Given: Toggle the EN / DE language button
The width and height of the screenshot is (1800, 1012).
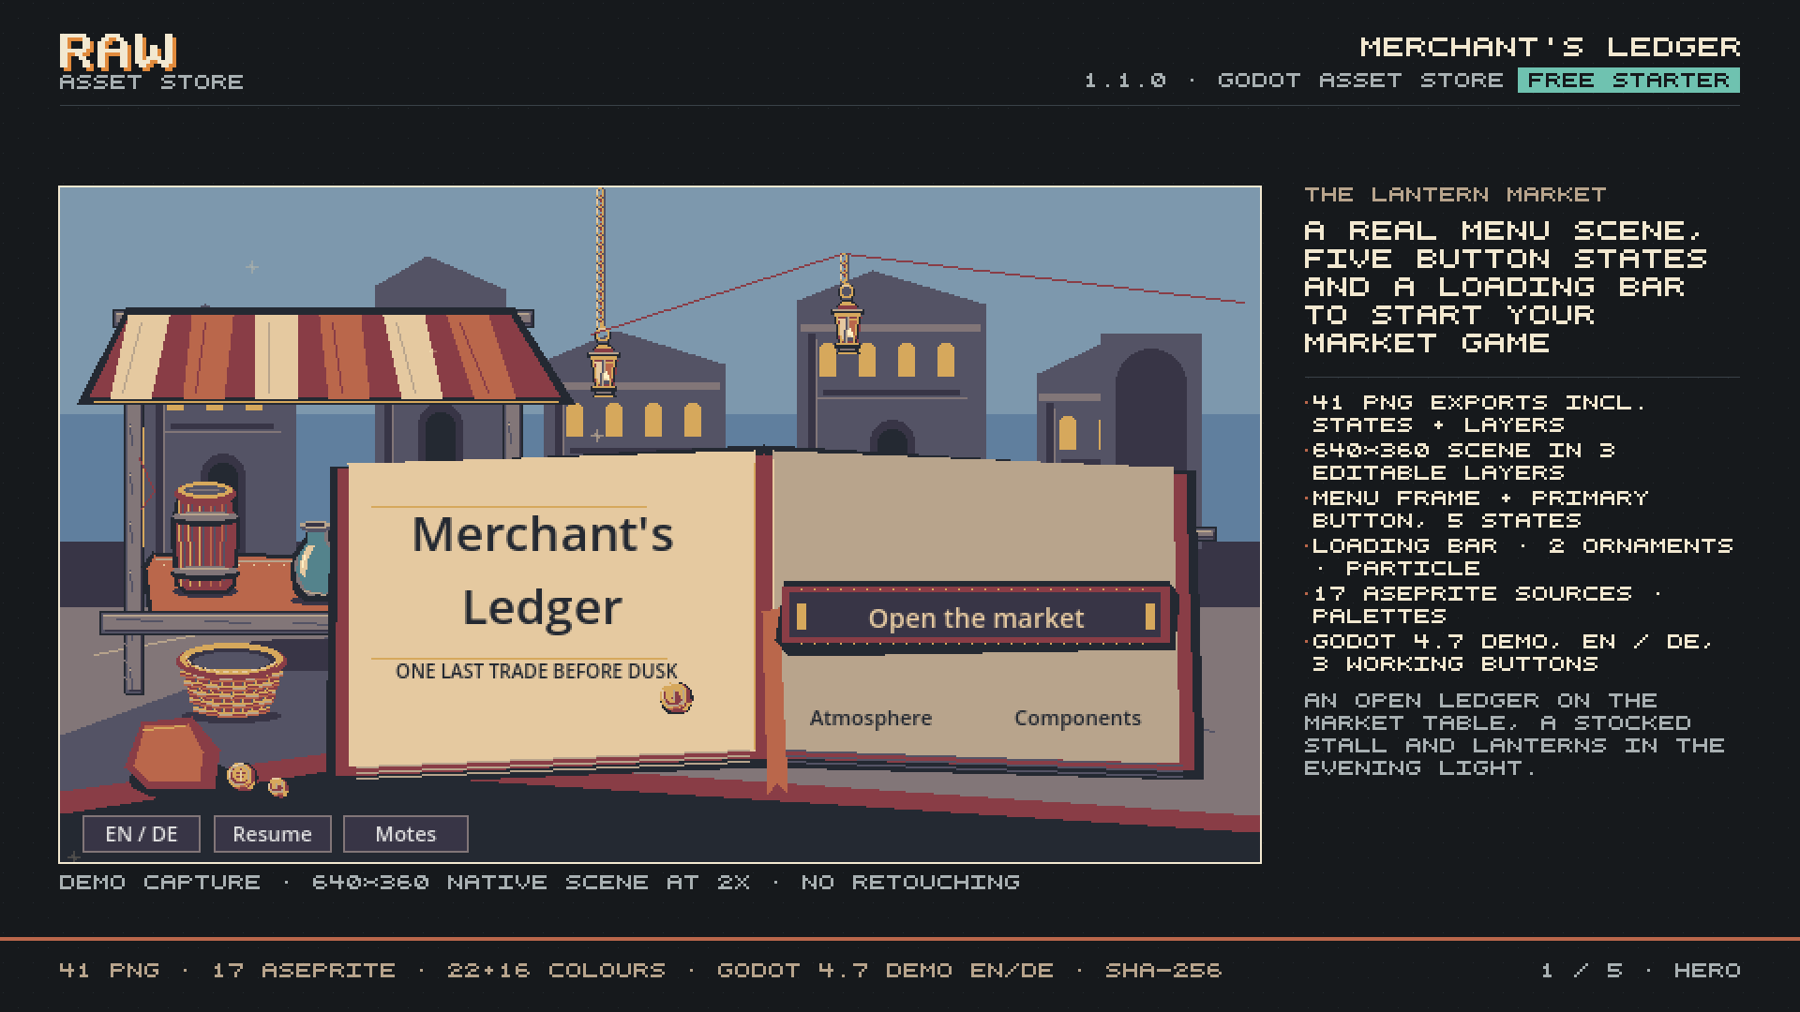Looking at the screenshot, I should tap(142, 834).
